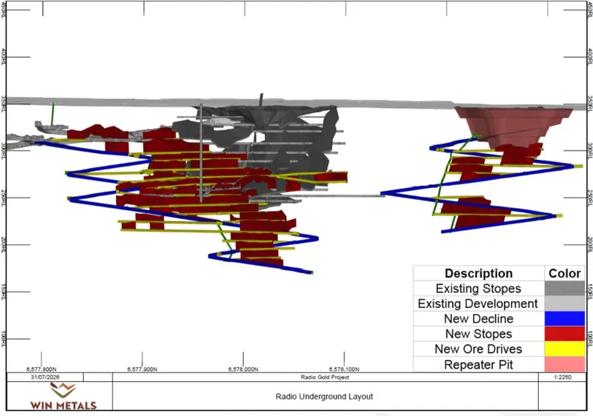
Task: Pick the red New Stopes swatch
Action: click(x=565, y=334)
